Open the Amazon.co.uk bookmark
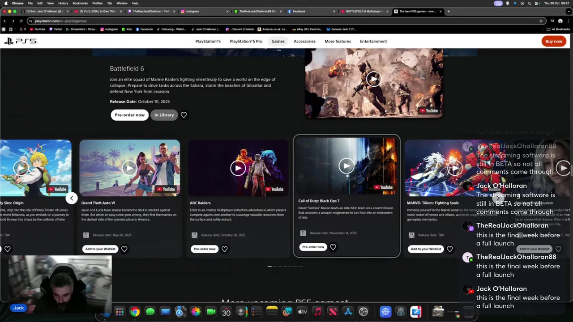Image resolution: width=573 pixels, height=322 pixels. pos(272,29)
